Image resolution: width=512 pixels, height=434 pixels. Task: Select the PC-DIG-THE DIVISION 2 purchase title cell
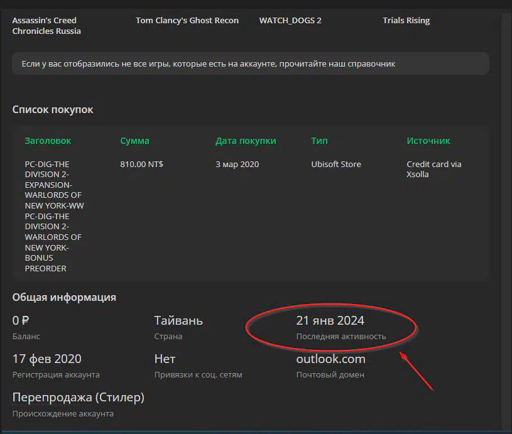pos(54,216)
